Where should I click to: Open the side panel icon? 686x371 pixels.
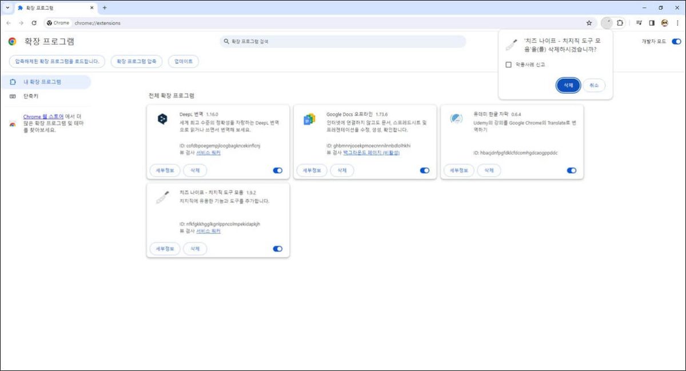click(652, 23)
